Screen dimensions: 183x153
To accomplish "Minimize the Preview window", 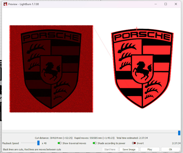I will (x=156, y=4).
